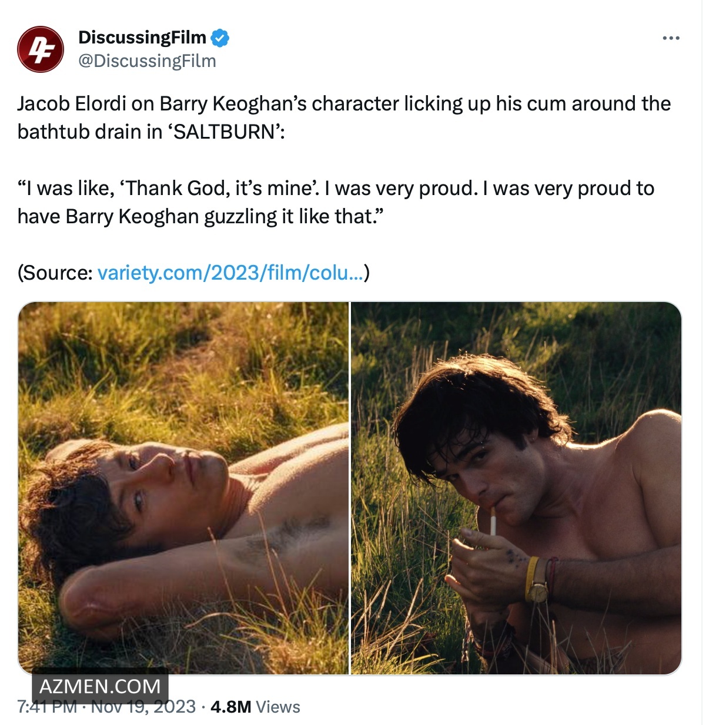Click the "(Source:" text label

point(55,273)
